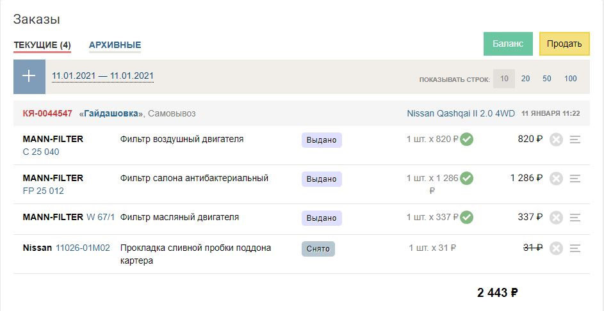This screenshot has height=311, width=604.
Task: Open order КЯ-0044547
Action: click(x=47, y=113)
